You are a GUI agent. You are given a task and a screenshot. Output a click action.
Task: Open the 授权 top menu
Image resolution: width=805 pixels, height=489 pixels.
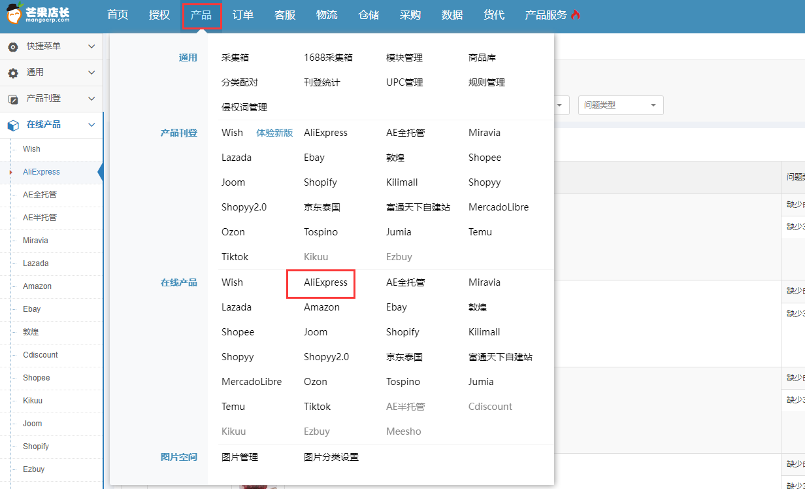click(x=159, y=15)
